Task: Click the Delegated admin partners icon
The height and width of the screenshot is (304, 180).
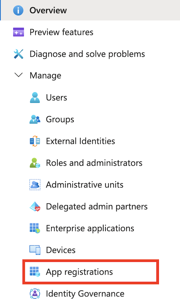Action: tap(35, 206)
